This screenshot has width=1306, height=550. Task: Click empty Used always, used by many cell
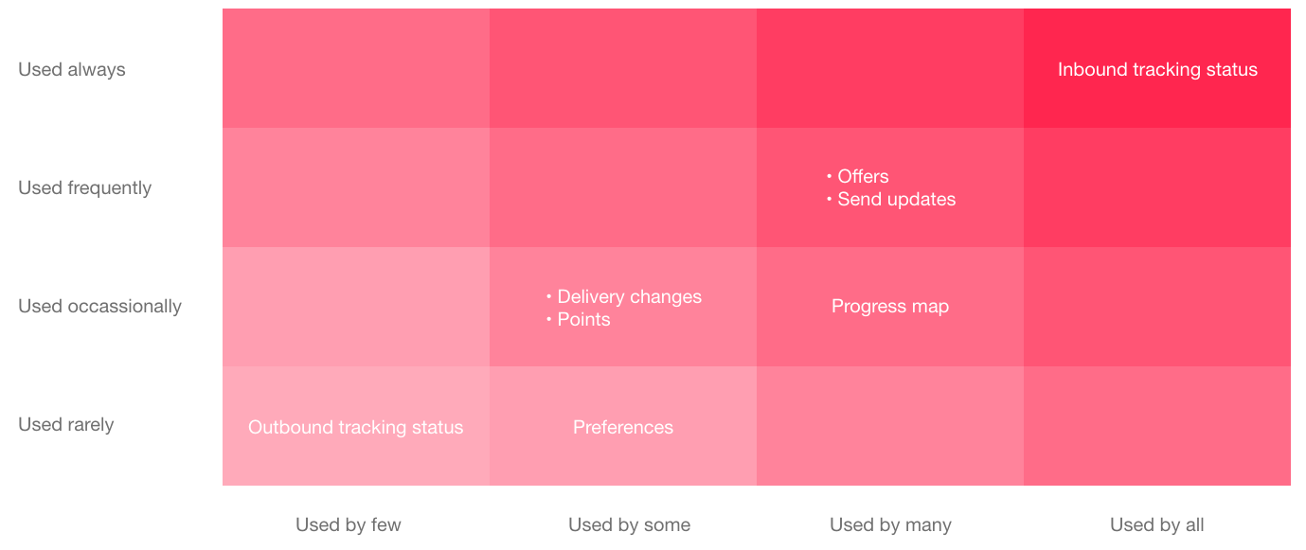(x=890, y=68)
